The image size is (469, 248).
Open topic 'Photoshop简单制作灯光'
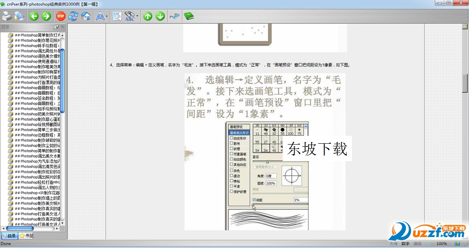pos(37,35)
